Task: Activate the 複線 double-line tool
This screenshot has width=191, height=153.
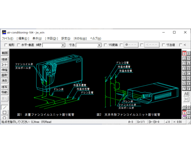Action: click(x=5, y=59)
